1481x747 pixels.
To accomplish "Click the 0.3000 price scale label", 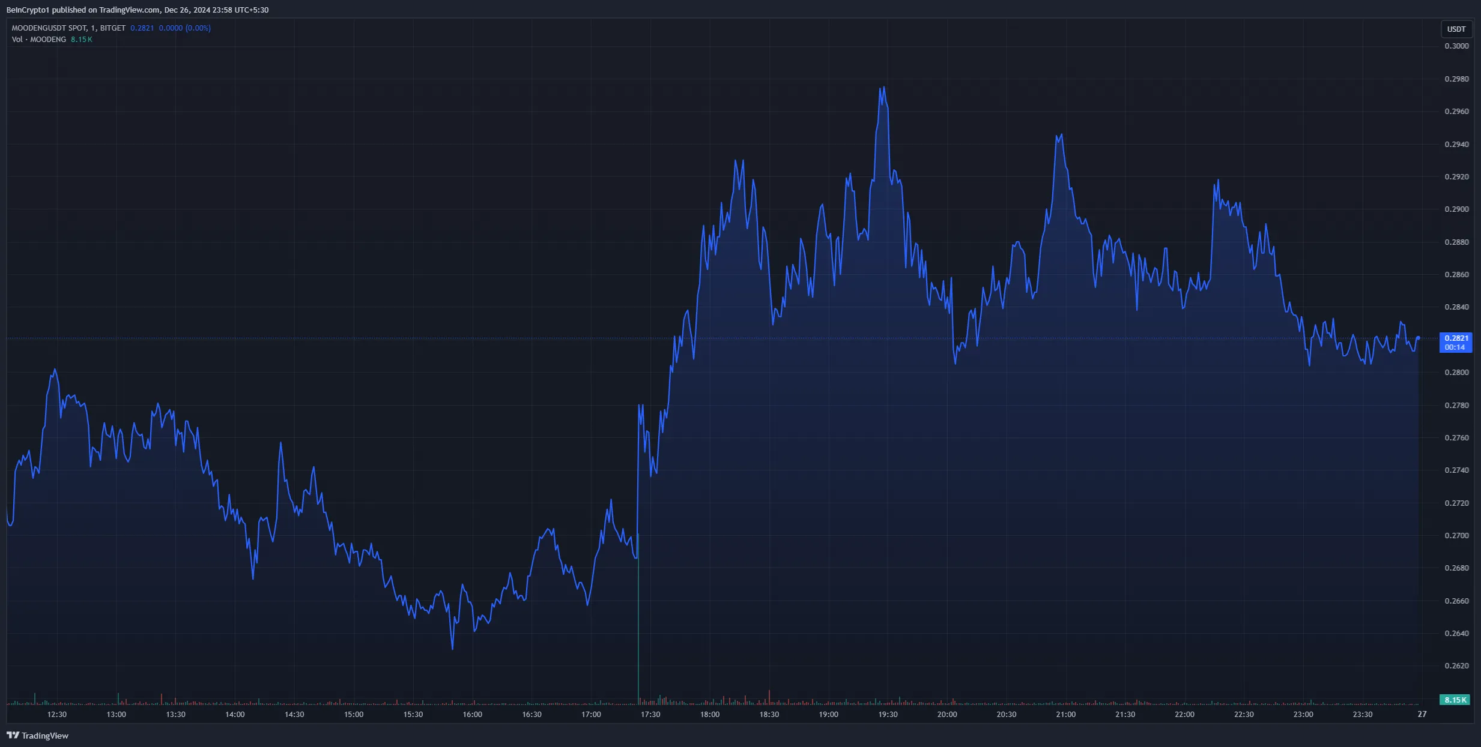I will coord(1456,46).
